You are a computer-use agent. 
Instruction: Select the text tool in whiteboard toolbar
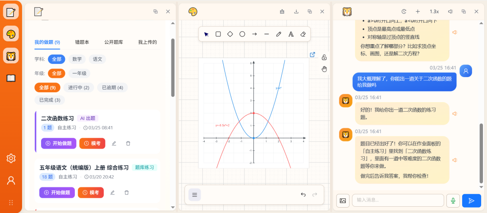pos(291,34)
